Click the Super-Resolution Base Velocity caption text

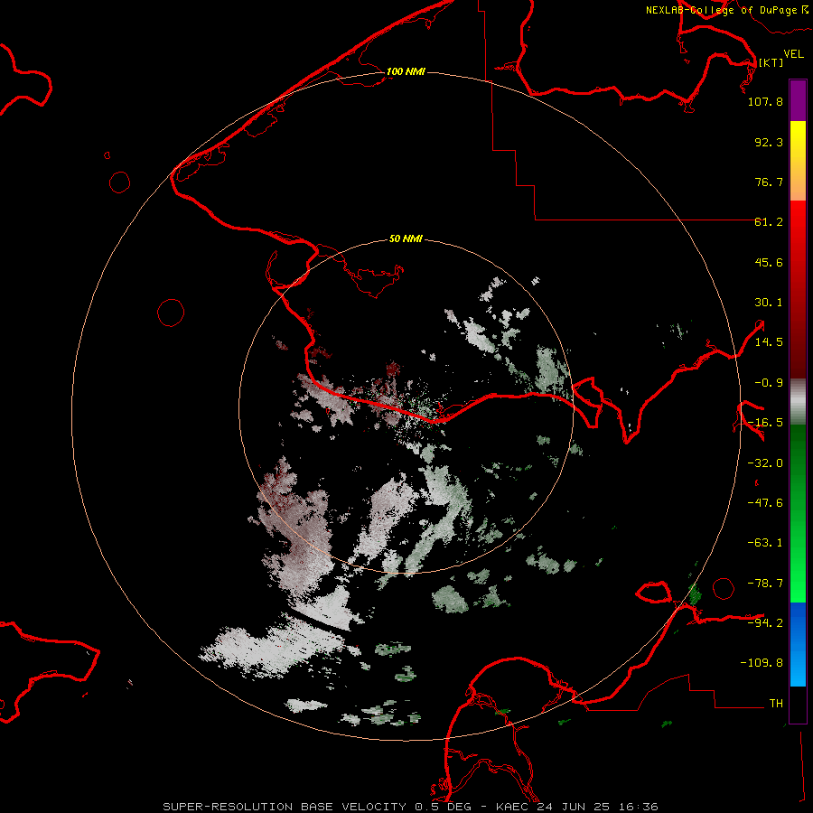click(411, 807)
